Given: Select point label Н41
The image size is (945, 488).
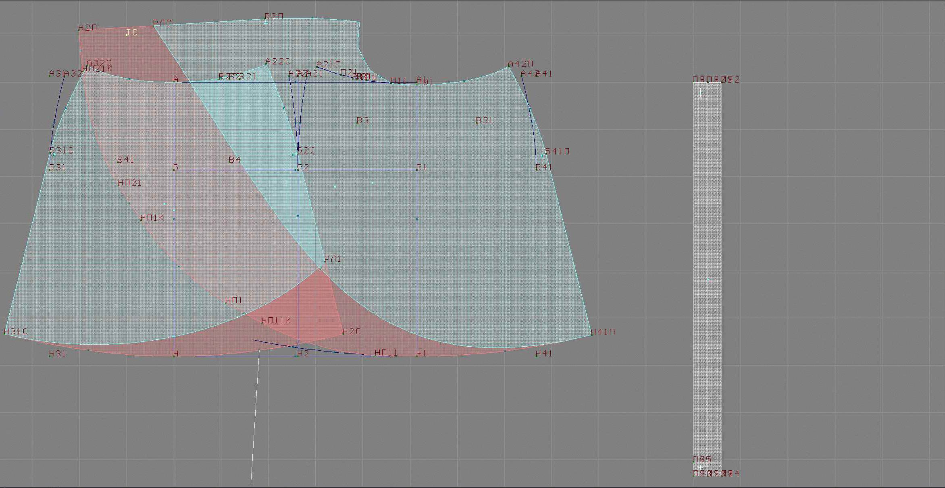Looking at the screenshot, I should coord(544,354).
